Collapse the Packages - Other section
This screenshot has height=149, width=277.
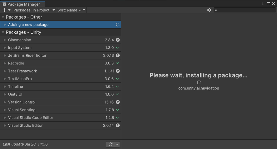point(3,17)
